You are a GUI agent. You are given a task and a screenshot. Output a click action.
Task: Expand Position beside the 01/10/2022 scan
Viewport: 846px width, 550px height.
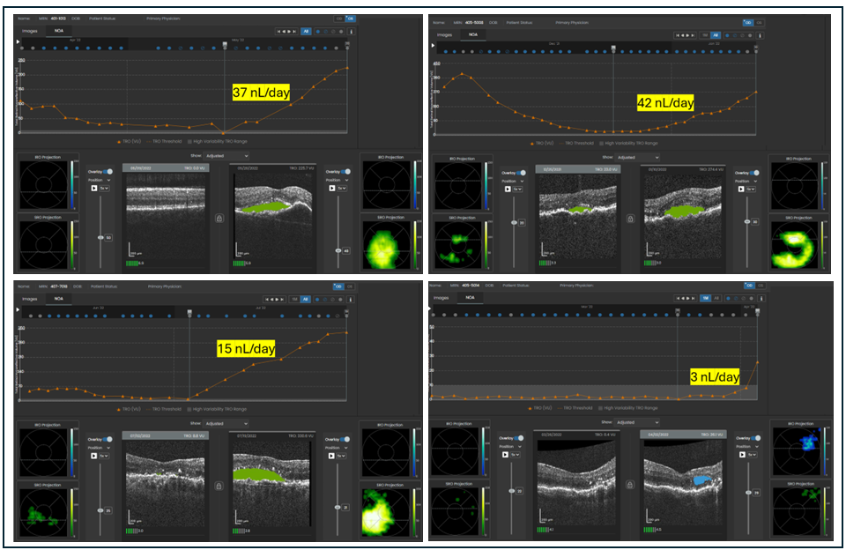(x=746, y=181)
